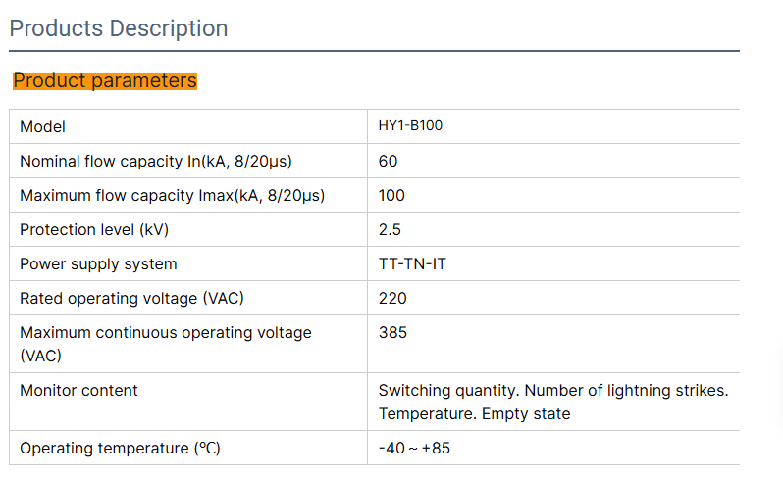
Task: Click the highlighted Product parameters label
Action: [x=105, y=81]
